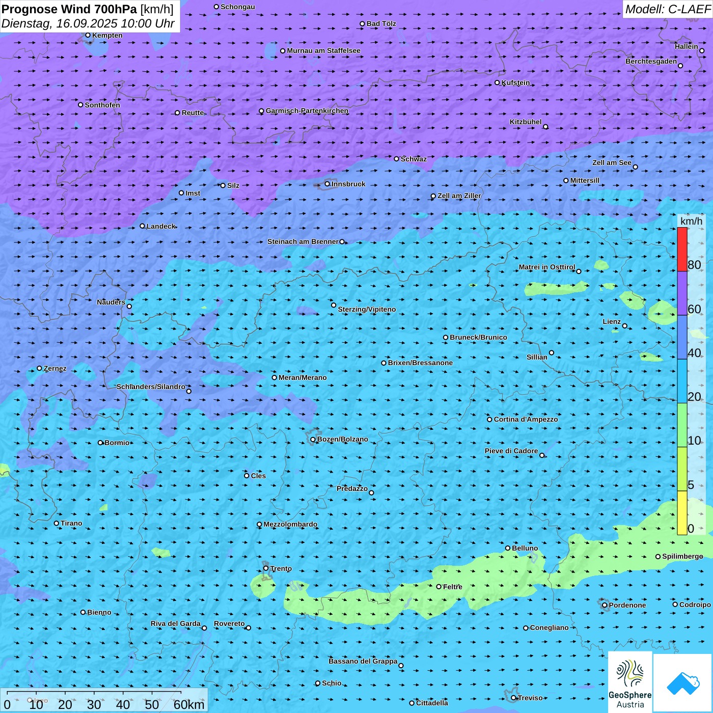The image size is (713, 713).
Task: Select the purple 60–80 legend swatch
Action: pos(682,293)
